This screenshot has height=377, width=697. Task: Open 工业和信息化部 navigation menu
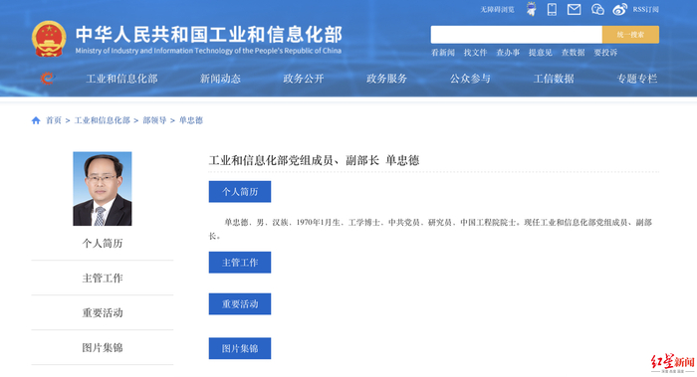coord(121,79)
